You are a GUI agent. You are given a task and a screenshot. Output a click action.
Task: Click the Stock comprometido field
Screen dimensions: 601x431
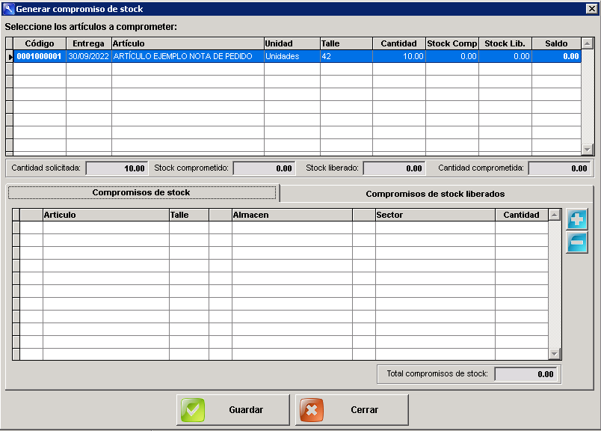264,168
